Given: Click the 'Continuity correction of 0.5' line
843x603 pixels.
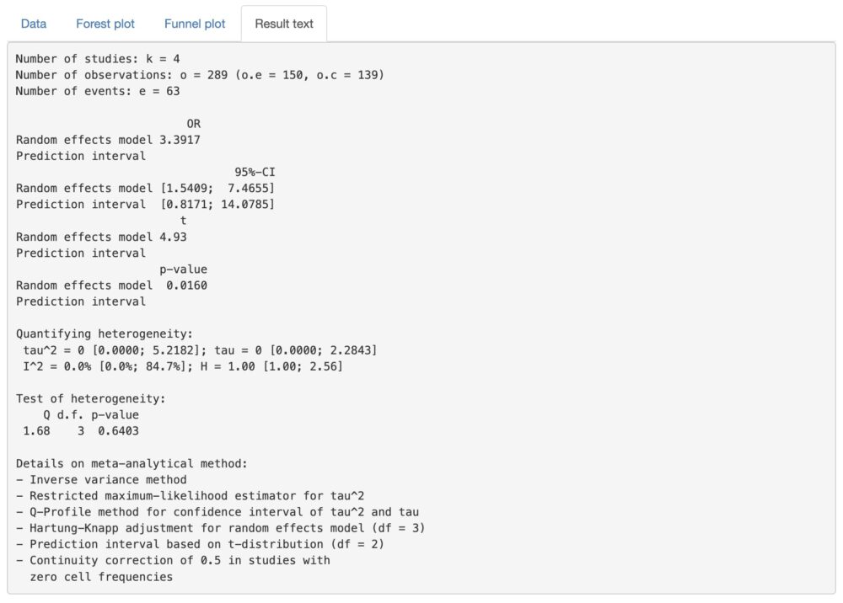Looking at the screenshot, I should click(173, 560).
